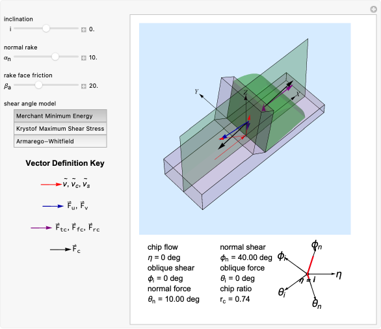Click the Y axis label in 3D view

196,91
